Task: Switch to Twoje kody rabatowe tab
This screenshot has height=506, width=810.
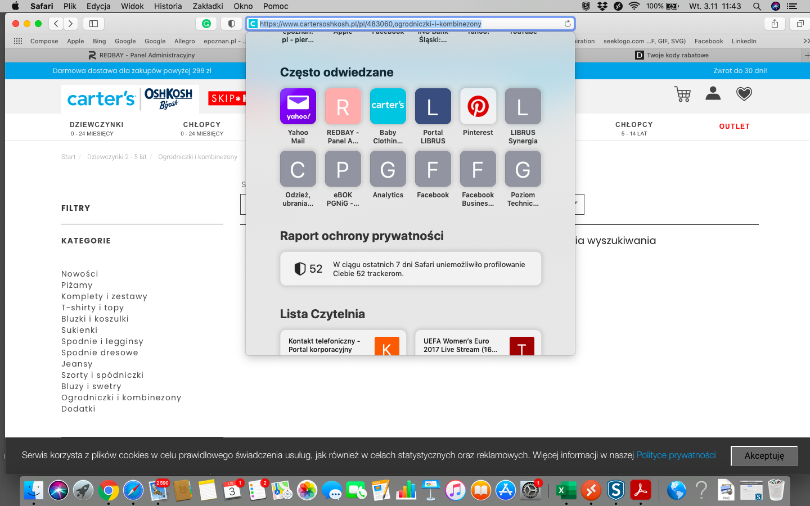Action: [x=677, y=55]
